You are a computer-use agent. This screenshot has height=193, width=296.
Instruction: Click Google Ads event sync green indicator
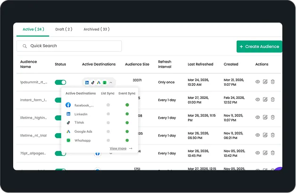click(127, 131)
